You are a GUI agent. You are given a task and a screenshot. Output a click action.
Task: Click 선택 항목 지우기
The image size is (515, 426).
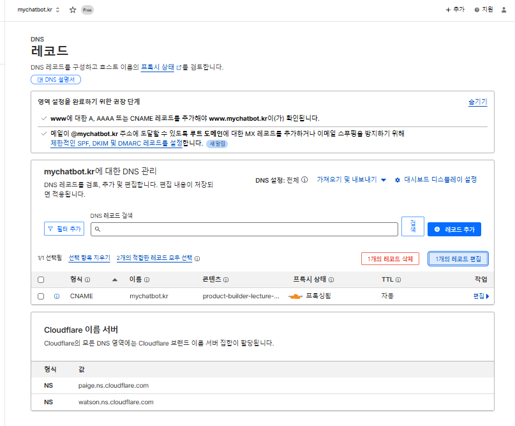[89, 258]
